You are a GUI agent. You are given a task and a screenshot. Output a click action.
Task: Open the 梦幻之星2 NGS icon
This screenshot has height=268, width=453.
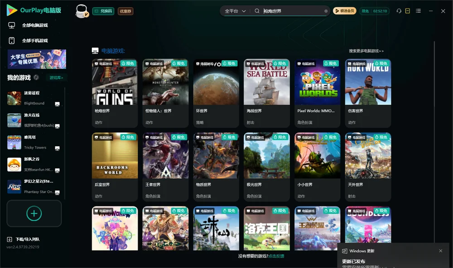(14, 187)
